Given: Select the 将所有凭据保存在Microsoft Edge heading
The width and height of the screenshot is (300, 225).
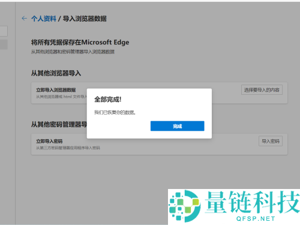Looking at the screenshot, I should point(80,42).
